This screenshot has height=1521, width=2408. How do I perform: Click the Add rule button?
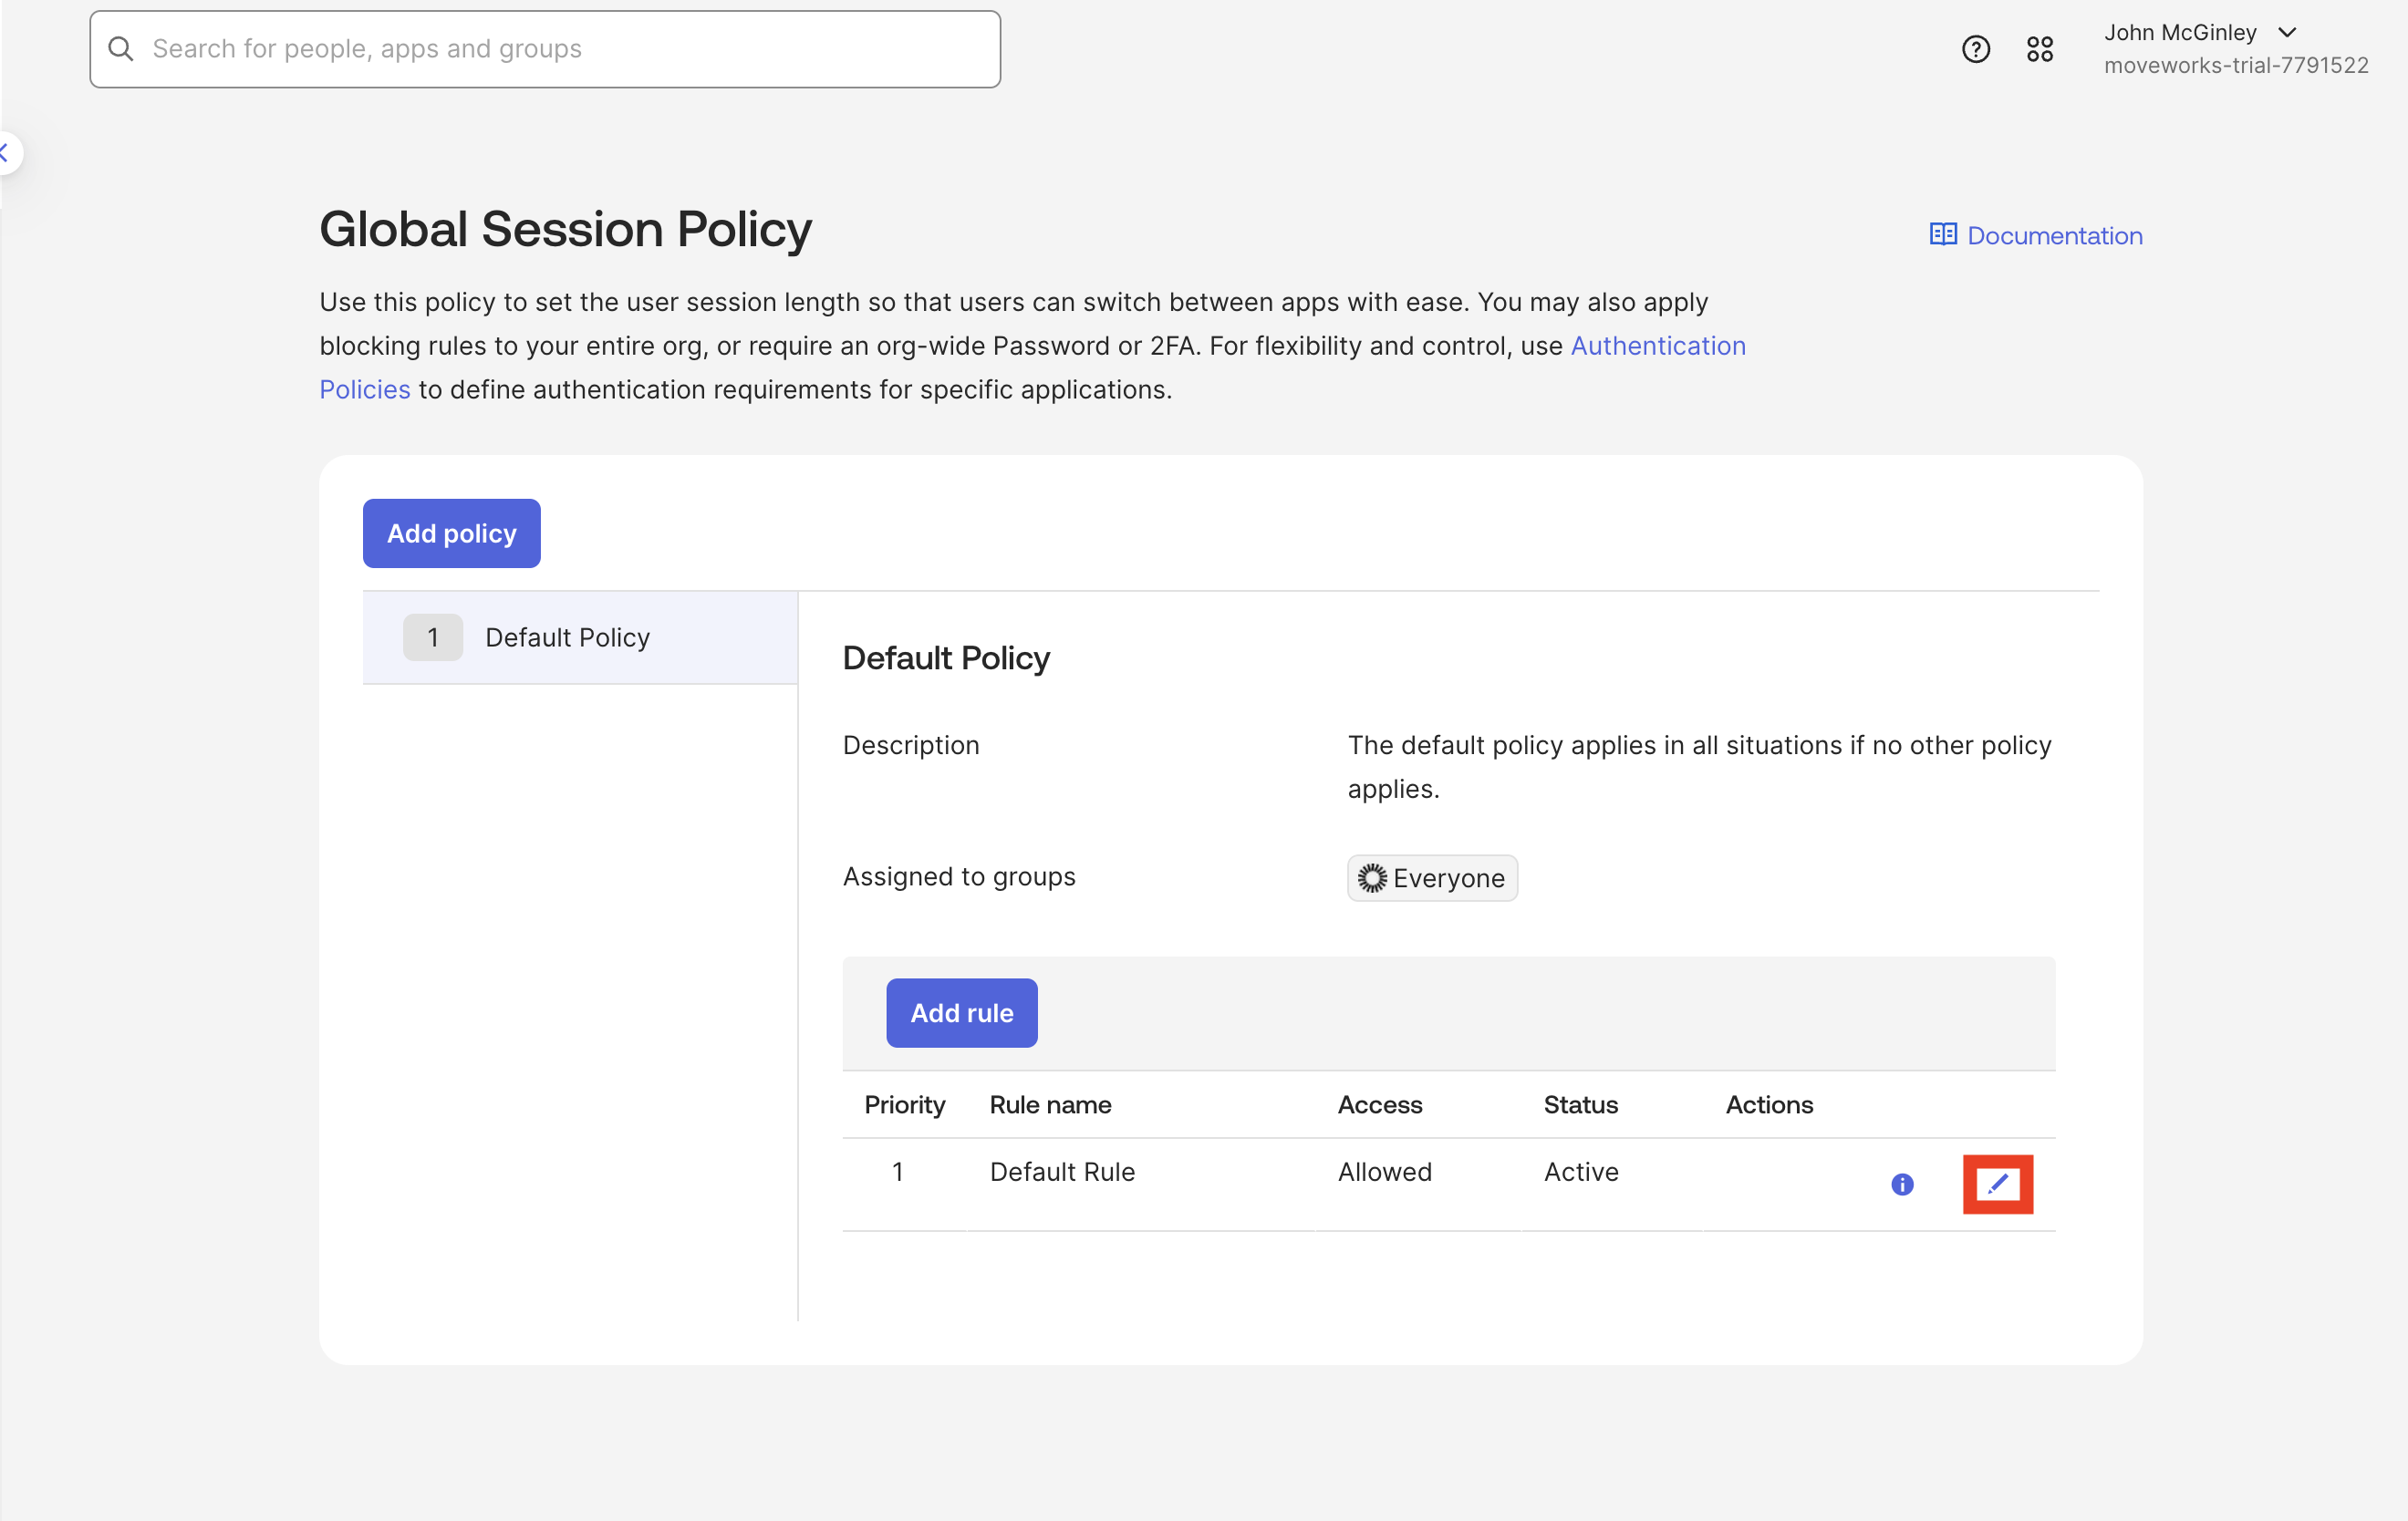click(961, 1013)
